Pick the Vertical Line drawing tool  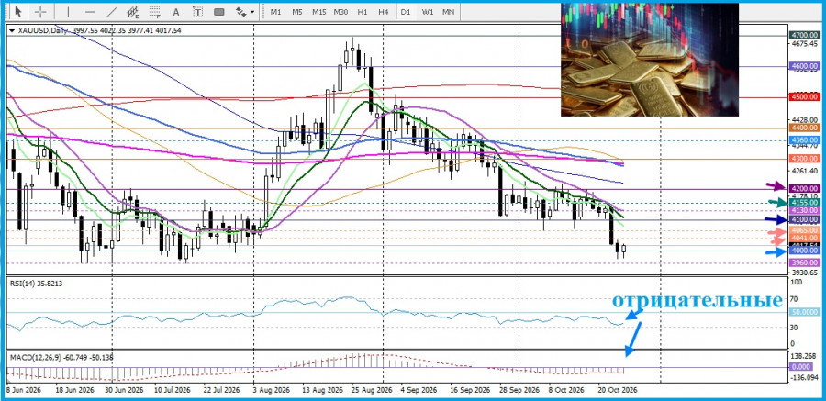[67, 12]
